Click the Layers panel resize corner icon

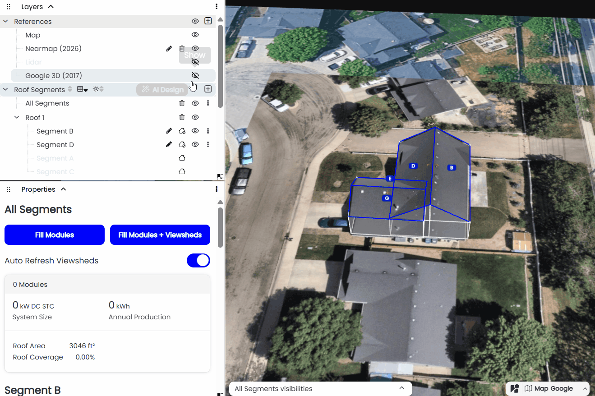click(x=220, y=176)
